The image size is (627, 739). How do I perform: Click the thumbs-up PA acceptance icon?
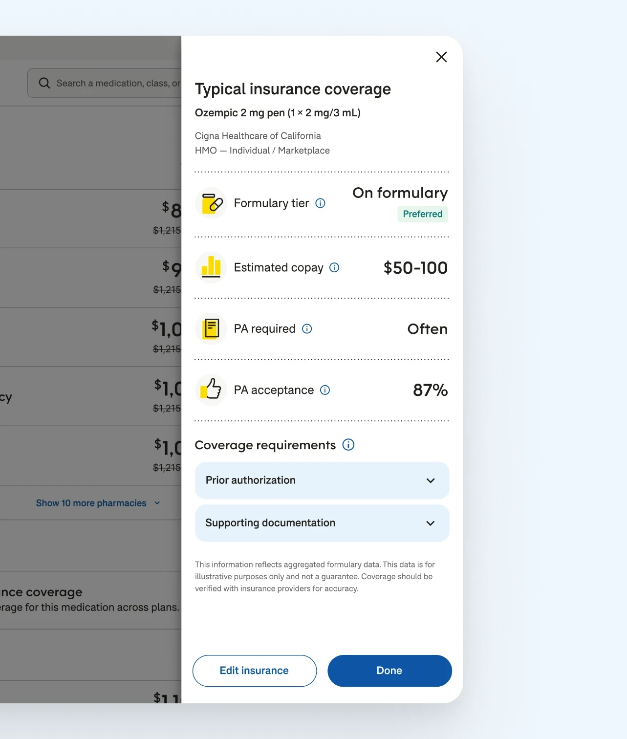pos(211,390)
